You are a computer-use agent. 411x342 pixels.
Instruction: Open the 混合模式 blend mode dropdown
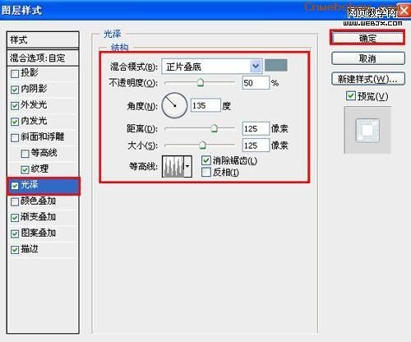pyautogui.click(x=212, y=67)
